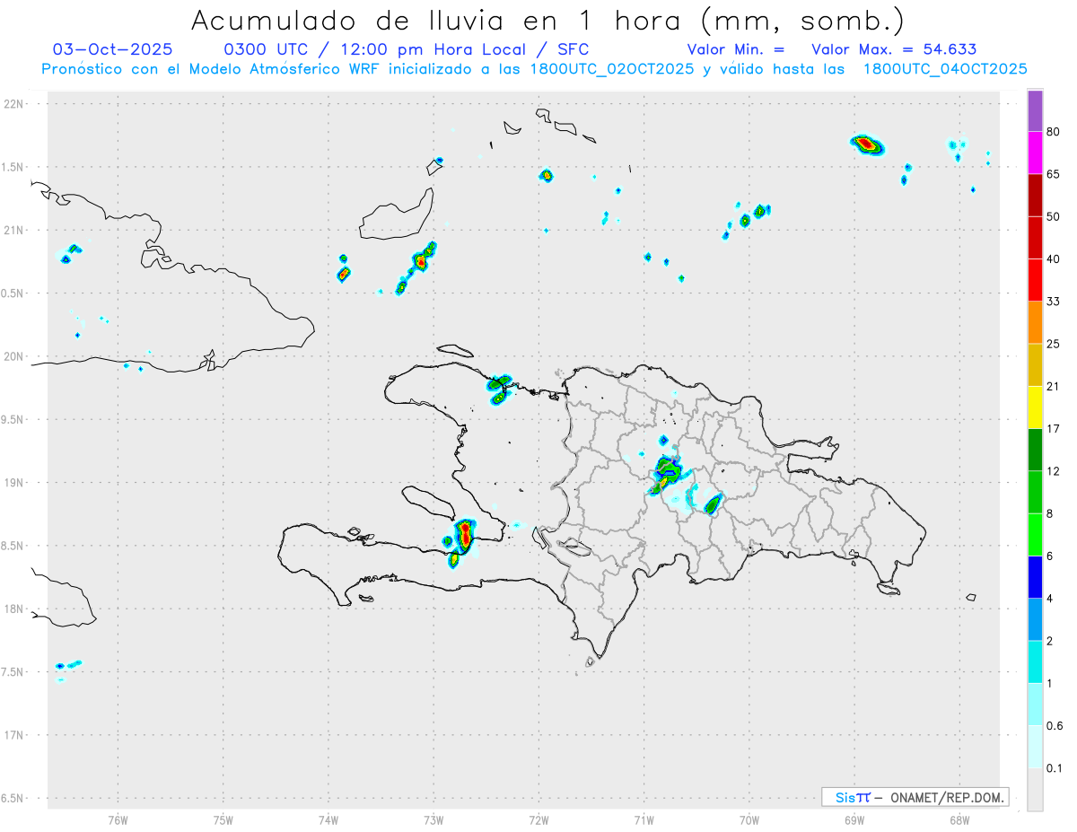This screenshot has height=832, width=1077.
Task: Select the date text '03-Oct-2025'
Action: coord(113,49)
